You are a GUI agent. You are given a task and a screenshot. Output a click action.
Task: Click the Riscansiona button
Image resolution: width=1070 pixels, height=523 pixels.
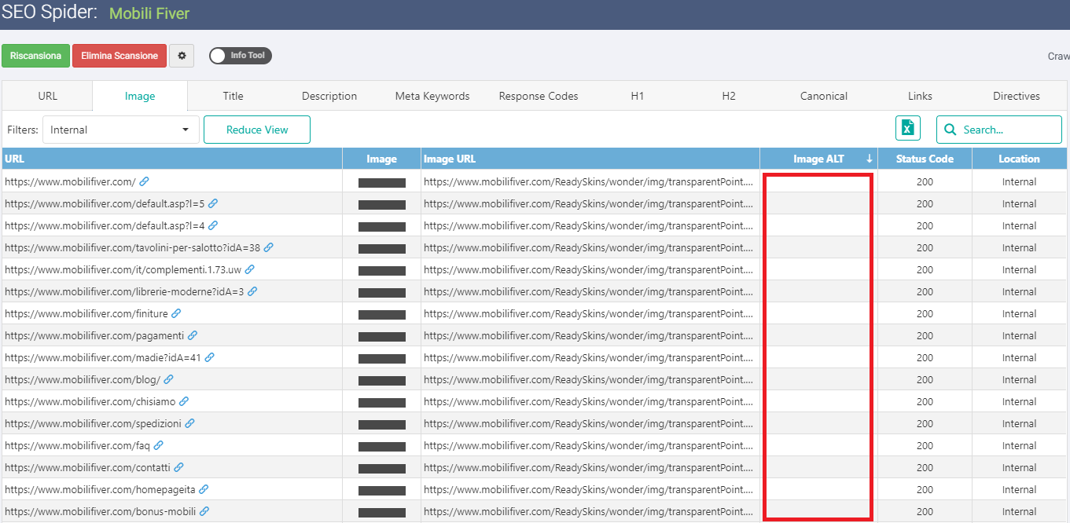[x=36, y=56]
